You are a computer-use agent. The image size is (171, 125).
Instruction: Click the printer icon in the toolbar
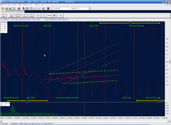(x=19, y=8)
